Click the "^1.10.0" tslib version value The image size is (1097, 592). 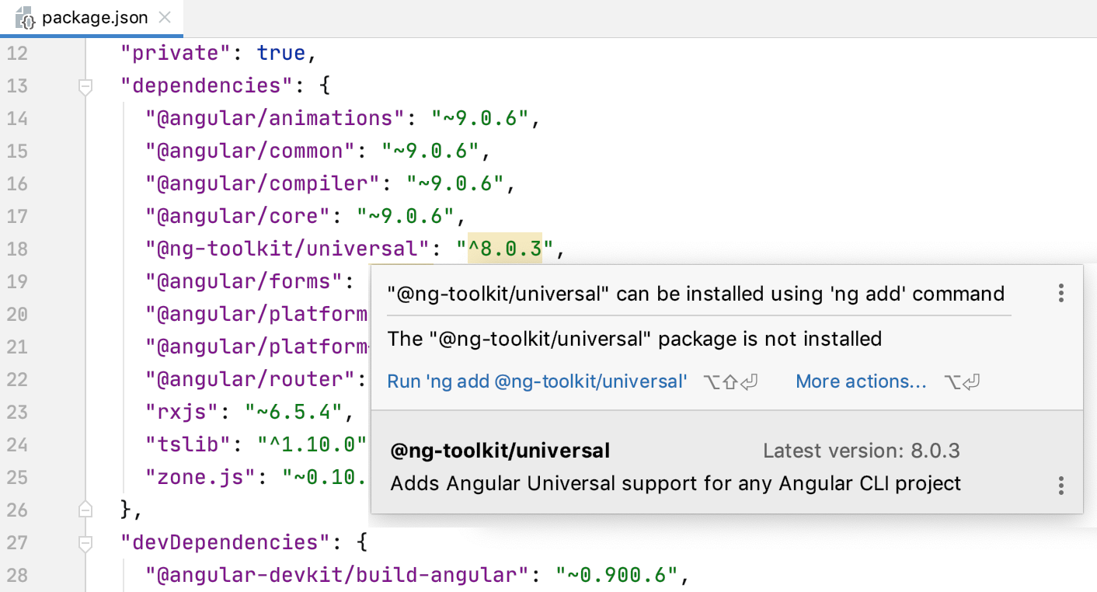(x=312, y=444)
